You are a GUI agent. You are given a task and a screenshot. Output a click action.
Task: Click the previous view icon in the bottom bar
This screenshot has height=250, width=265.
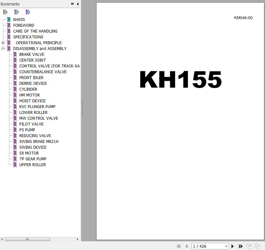coord(249,246)
